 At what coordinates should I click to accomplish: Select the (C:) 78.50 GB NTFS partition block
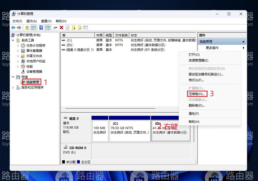pos(130,129)
